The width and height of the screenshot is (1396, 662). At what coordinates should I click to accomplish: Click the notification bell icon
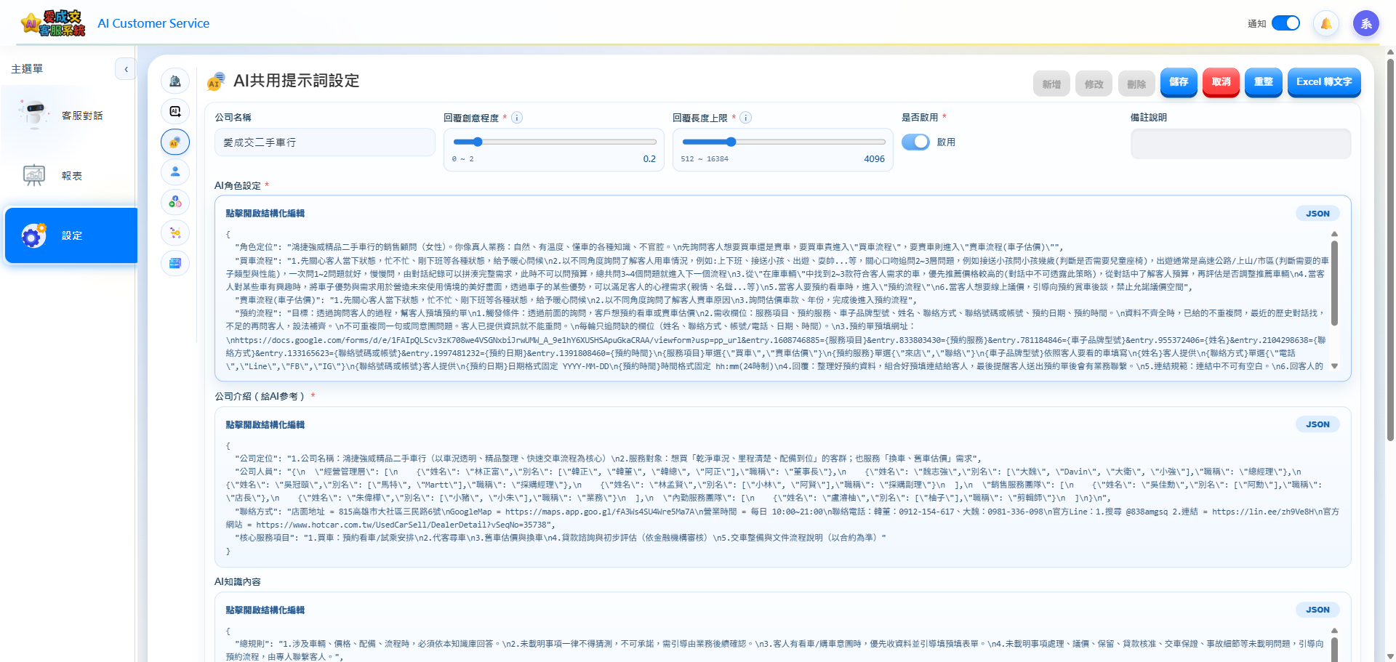click(x=1325, y=23)
